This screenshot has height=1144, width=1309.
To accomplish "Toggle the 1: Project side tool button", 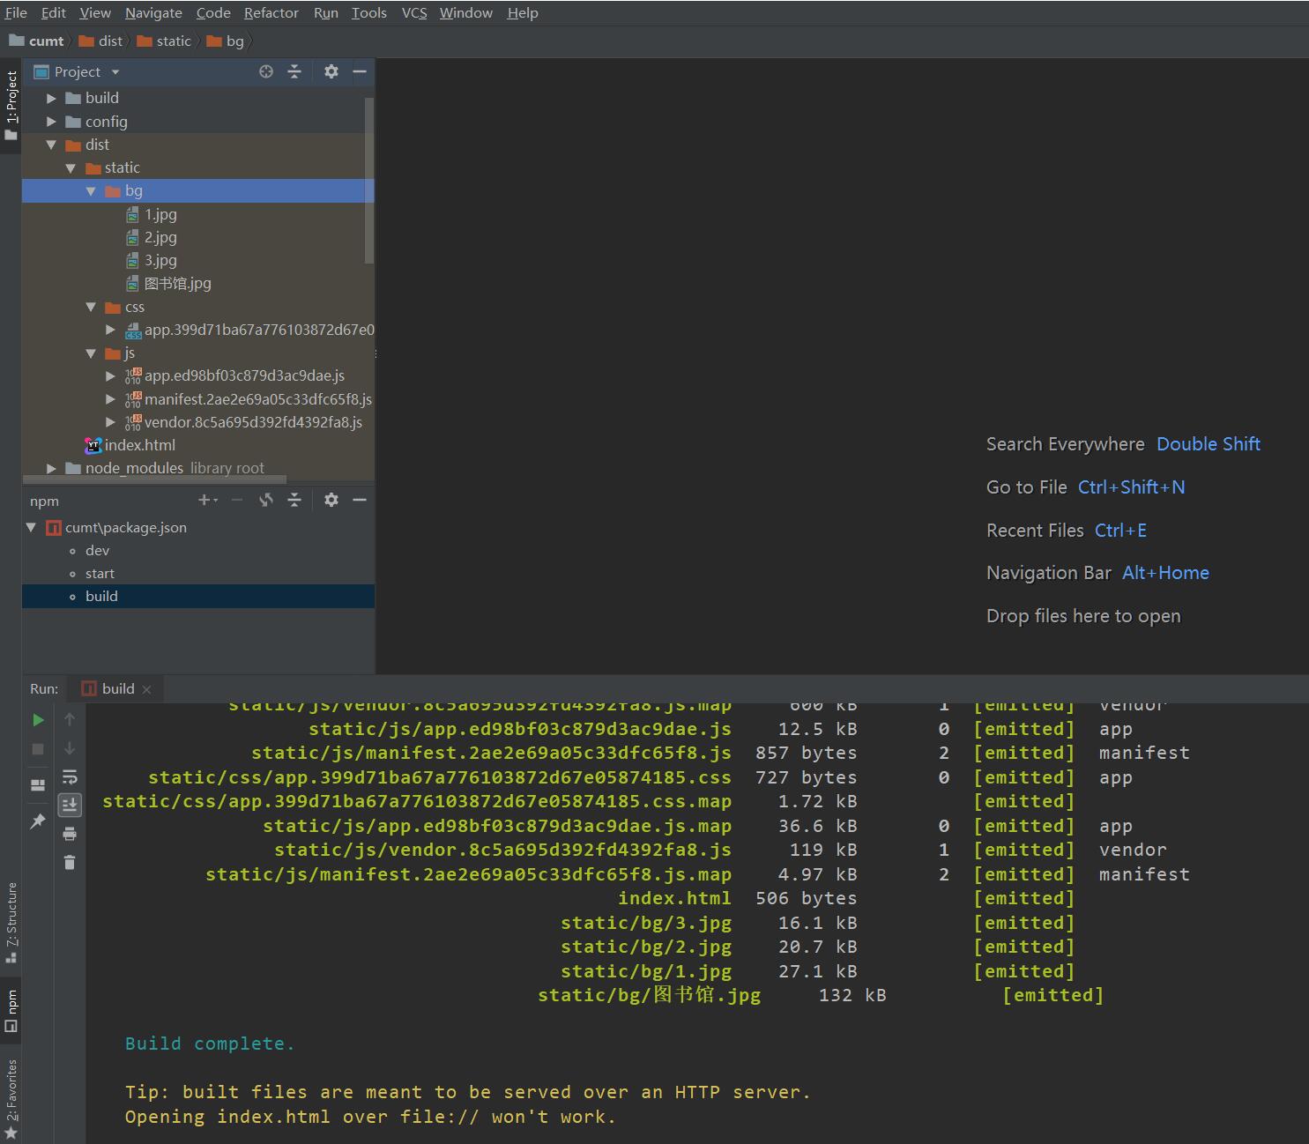I will (x=11, y=106).
